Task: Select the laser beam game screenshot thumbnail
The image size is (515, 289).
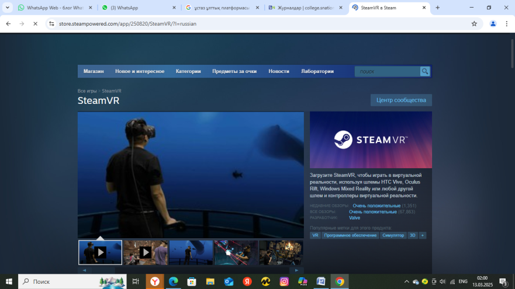Action: pos(236,252)
